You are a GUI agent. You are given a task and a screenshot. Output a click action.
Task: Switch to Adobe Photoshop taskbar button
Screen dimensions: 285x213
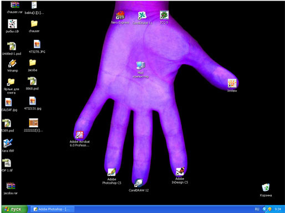tap(52, 209)
